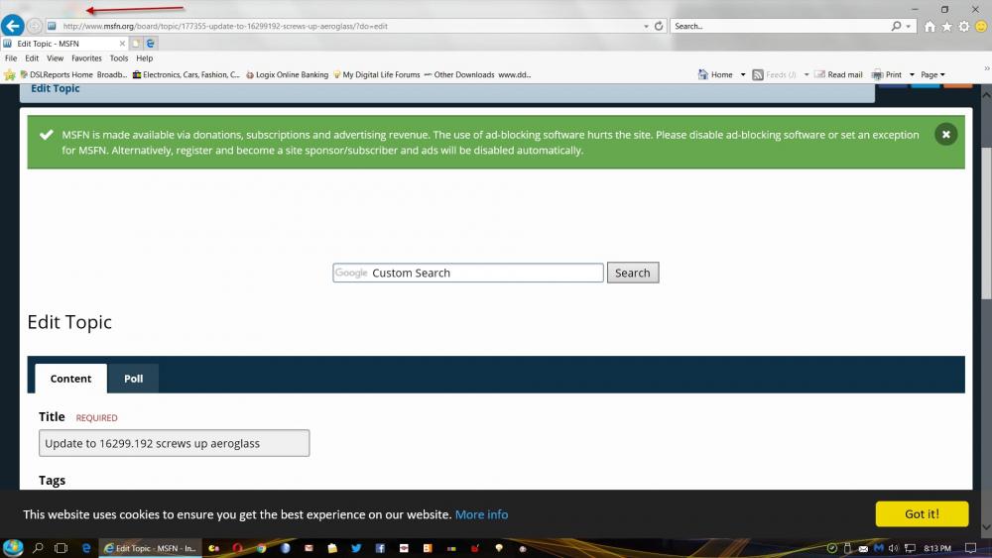992x558 pixels.
Task: Open the View menu
Action: pos(55,58)
